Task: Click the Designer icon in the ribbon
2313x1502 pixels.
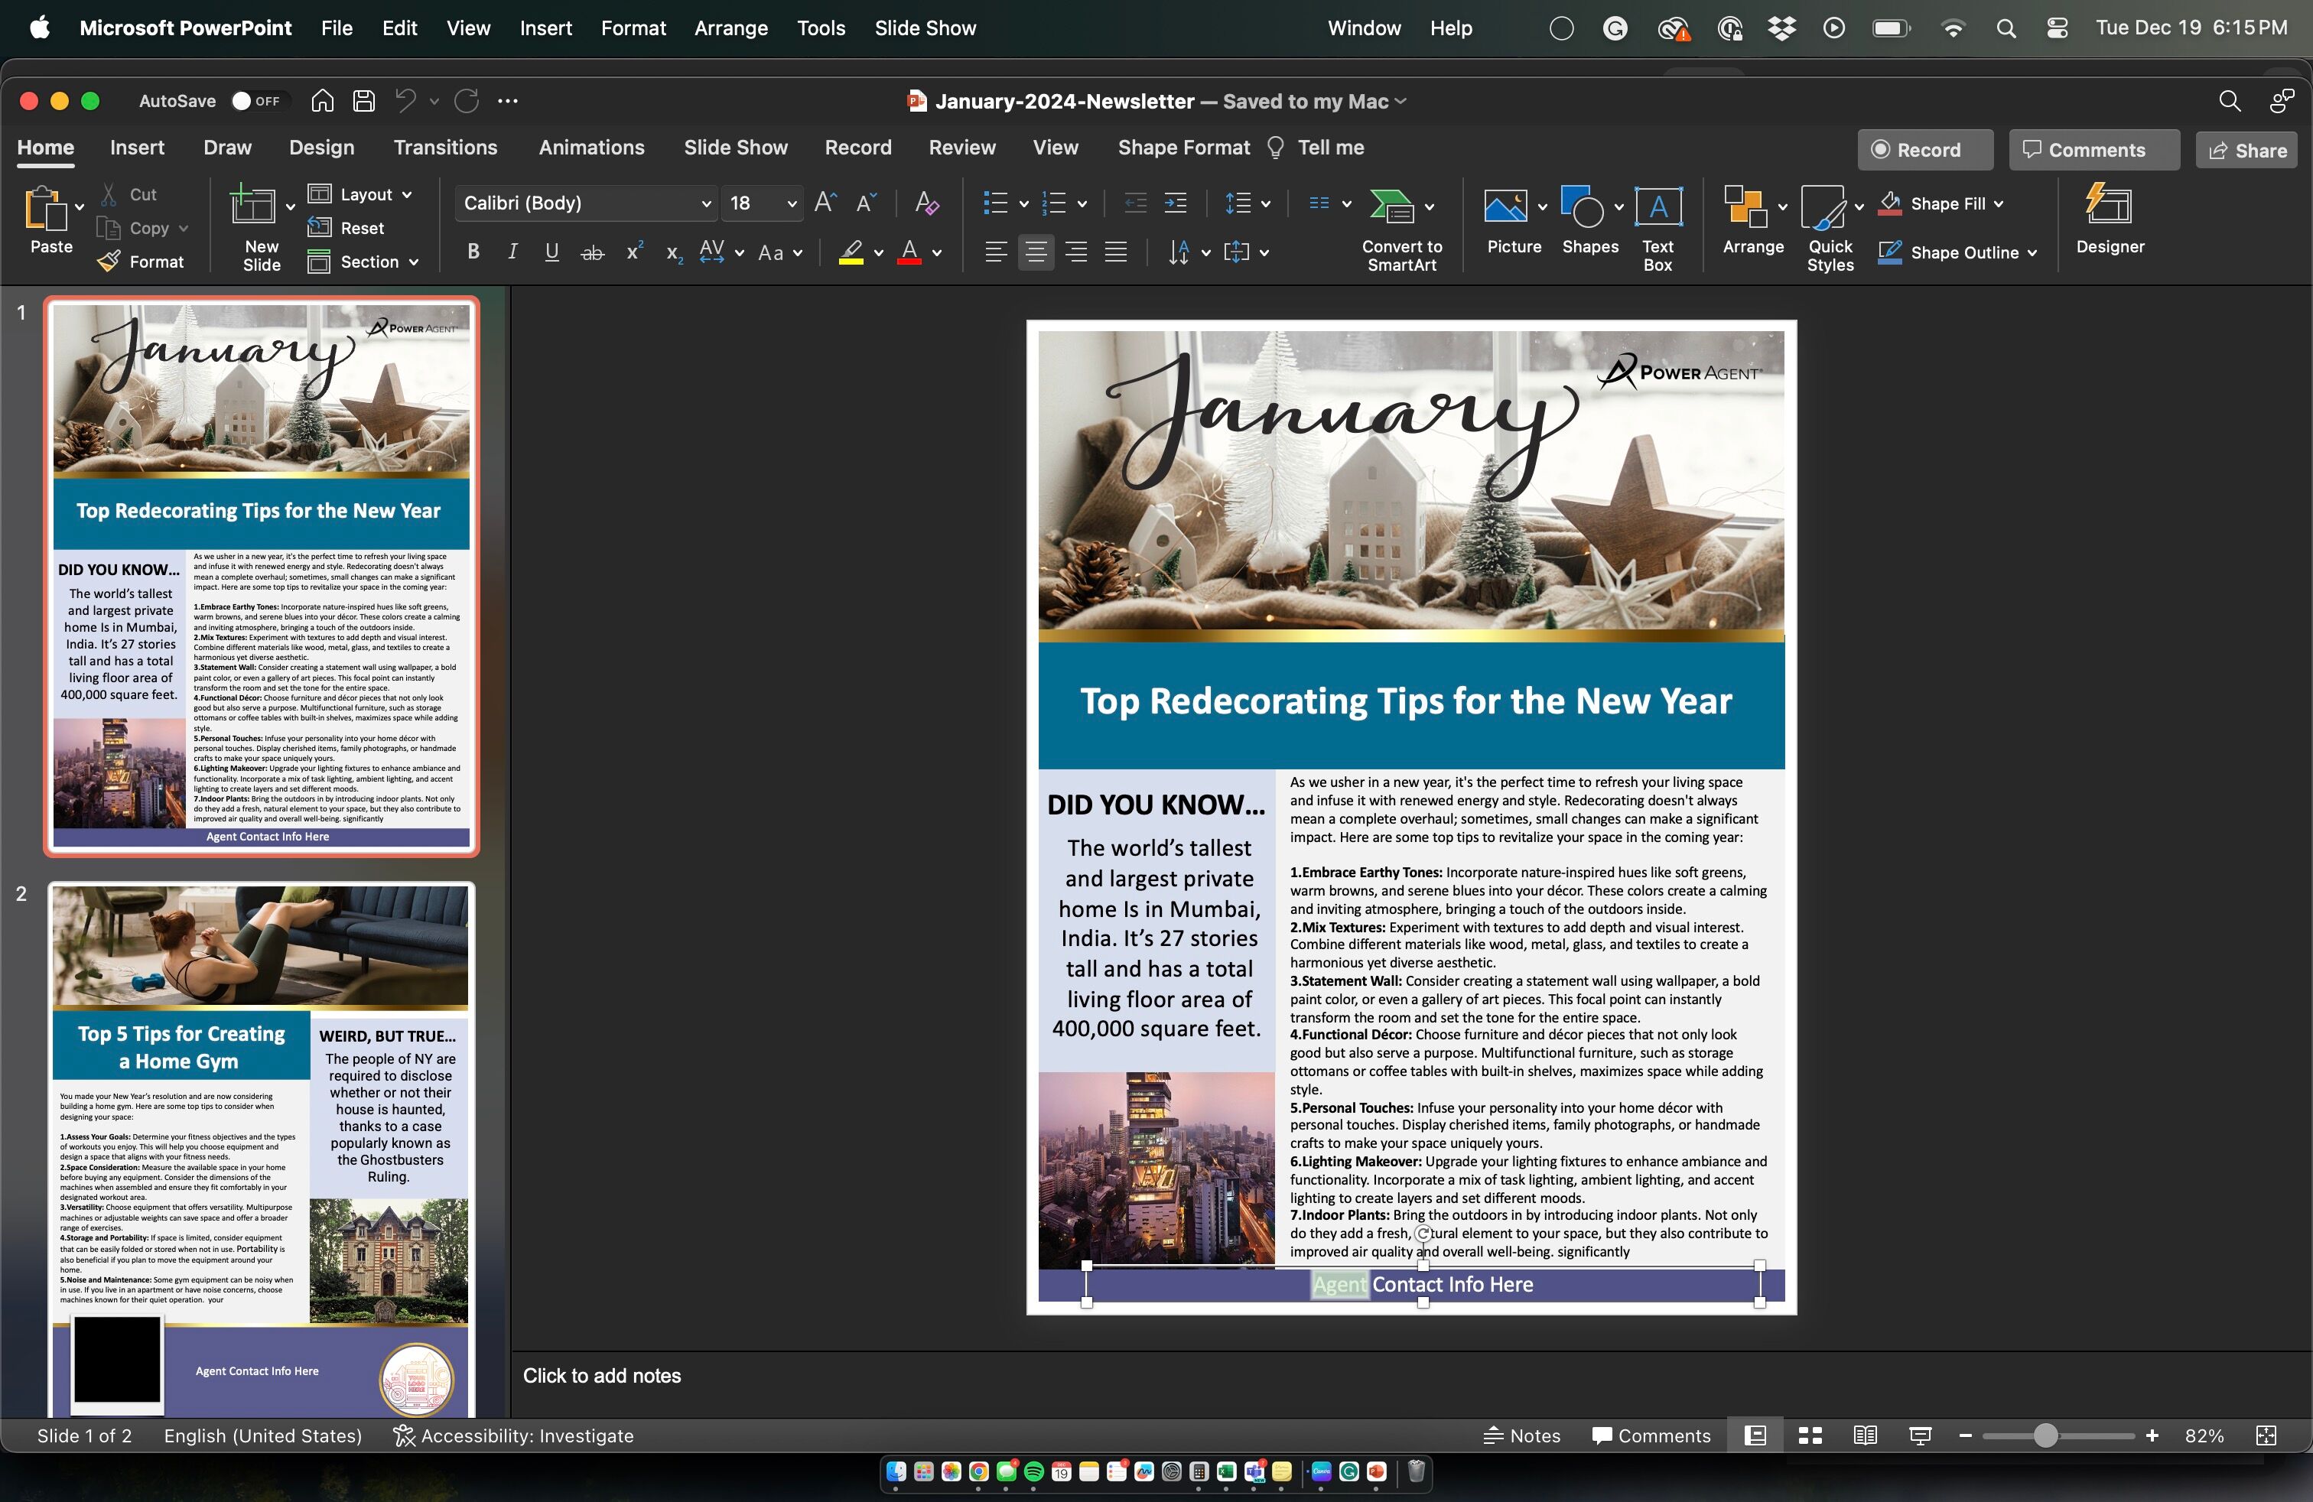Action: pyautogui.click(x=2109, y=206)
